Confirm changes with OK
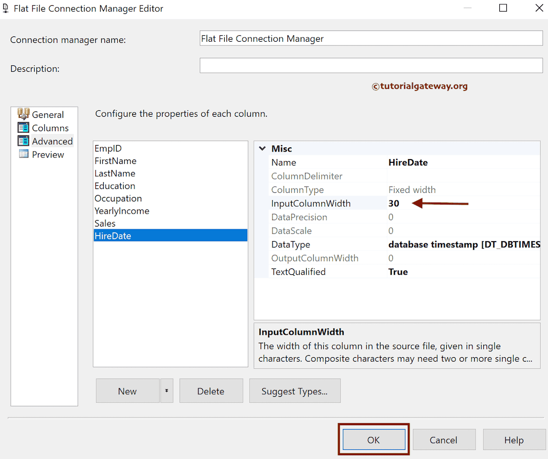Image resolution: width=548 pixels, height=459 pixels. [374, 439]
